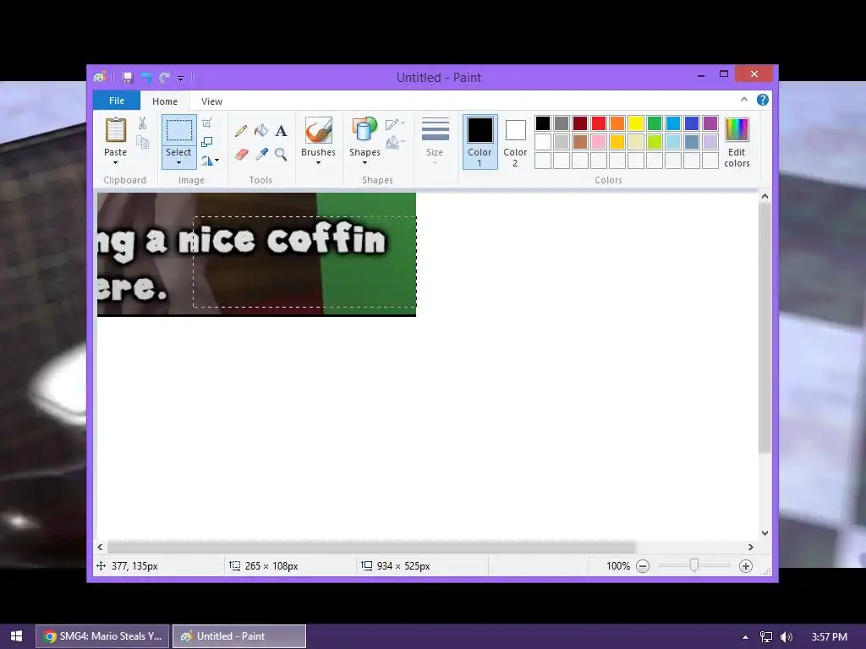This screenshot has height=649, width=866.
Task: Expand the Paste dropdown arrow
Action: [115, 163]
